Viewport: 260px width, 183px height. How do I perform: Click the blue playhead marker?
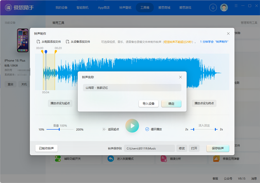pos(46,52)
